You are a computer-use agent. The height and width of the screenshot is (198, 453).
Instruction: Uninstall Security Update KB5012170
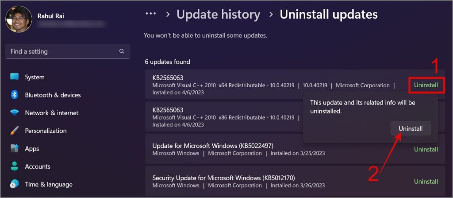[426, 182]
